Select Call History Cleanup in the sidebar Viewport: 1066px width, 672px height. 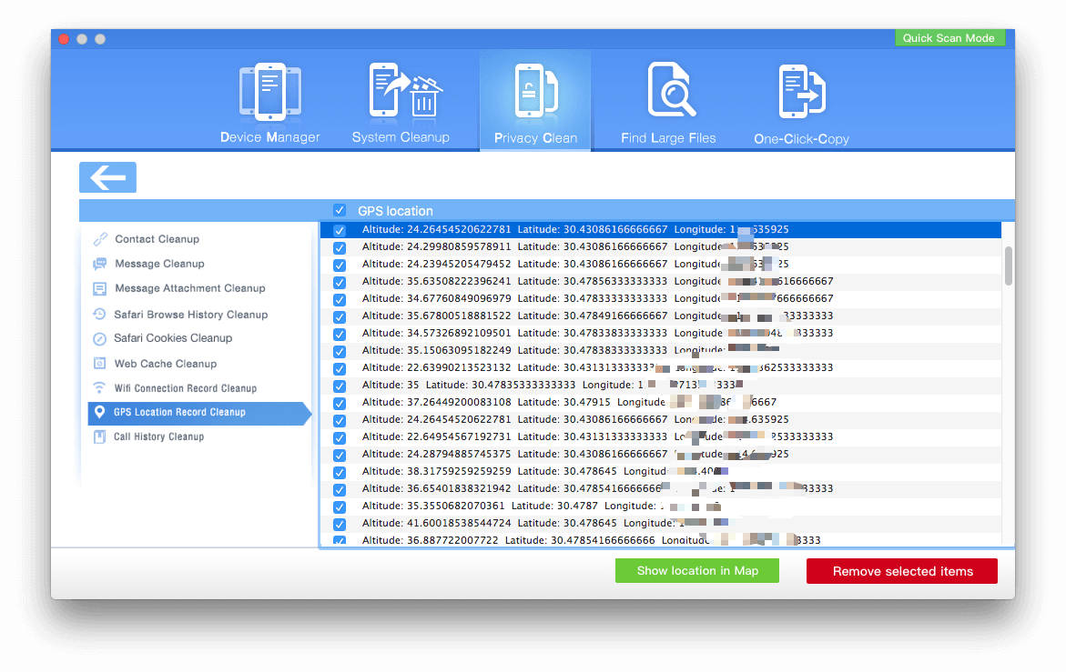(158, 436)
